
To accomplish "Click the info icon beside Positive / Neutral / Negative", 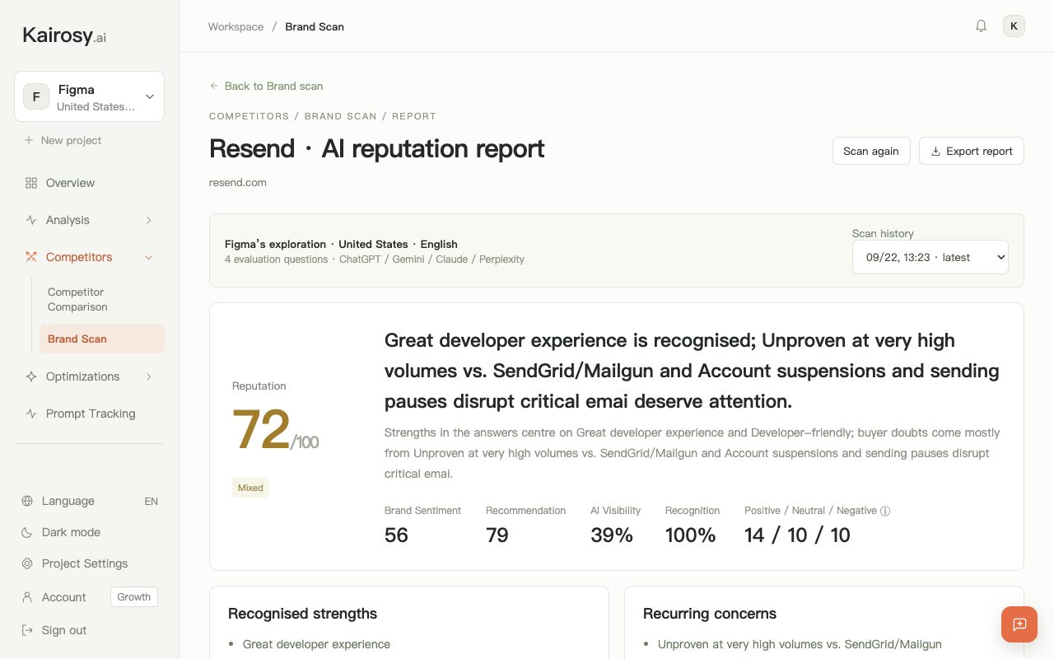I will coord(885,511).
